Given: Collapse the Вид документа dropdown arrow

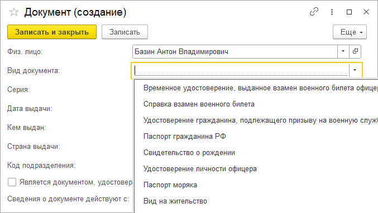Looking at the screenshot, I should coord(355,70).
